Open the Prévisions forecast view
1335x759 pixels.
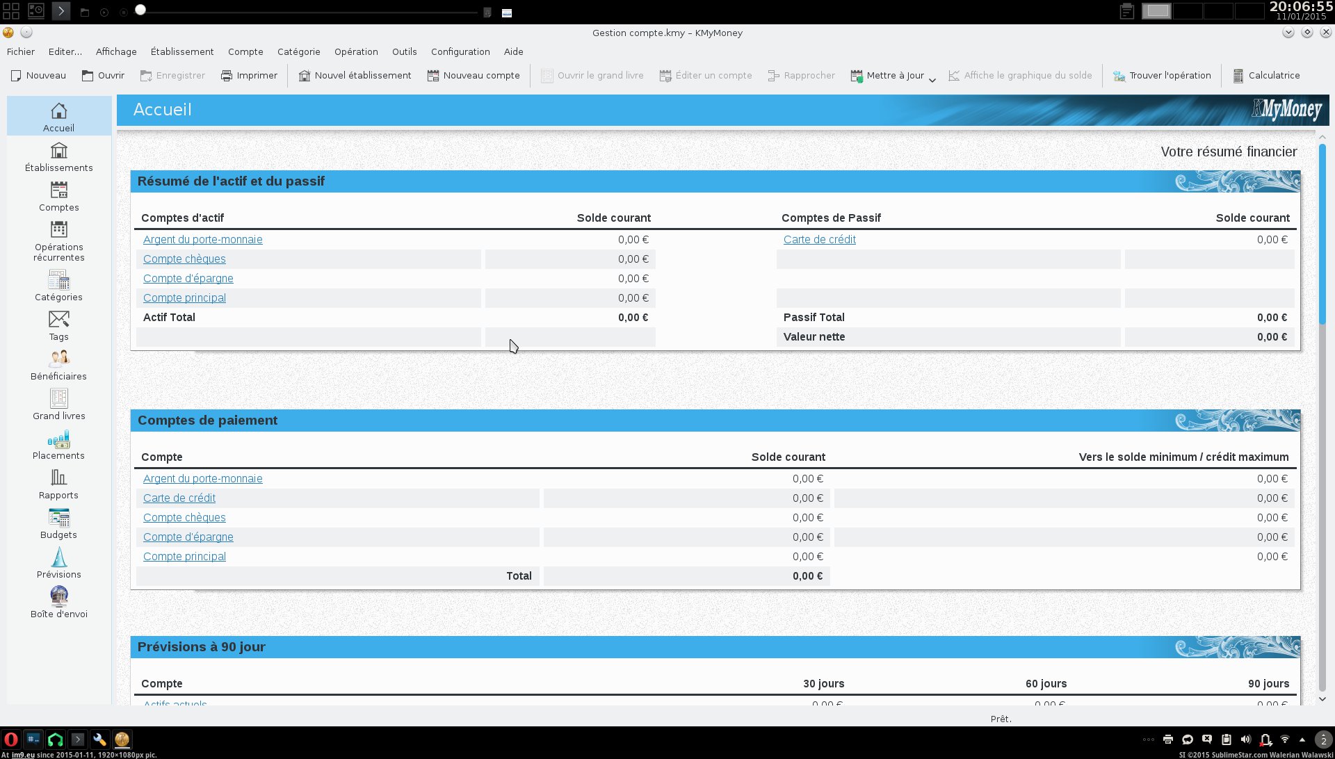pos(58,563)
